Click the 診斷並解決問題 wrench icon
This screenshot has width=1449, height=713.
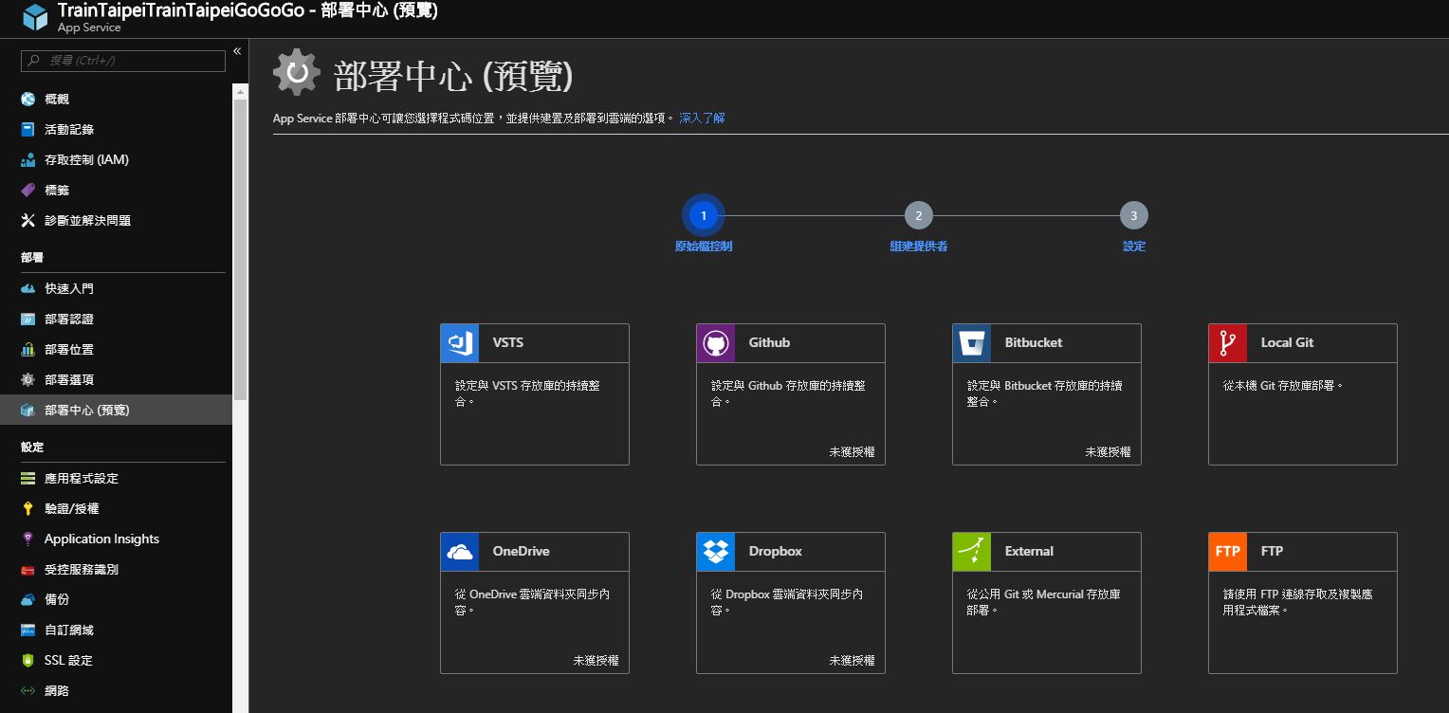tap(28, 220)
